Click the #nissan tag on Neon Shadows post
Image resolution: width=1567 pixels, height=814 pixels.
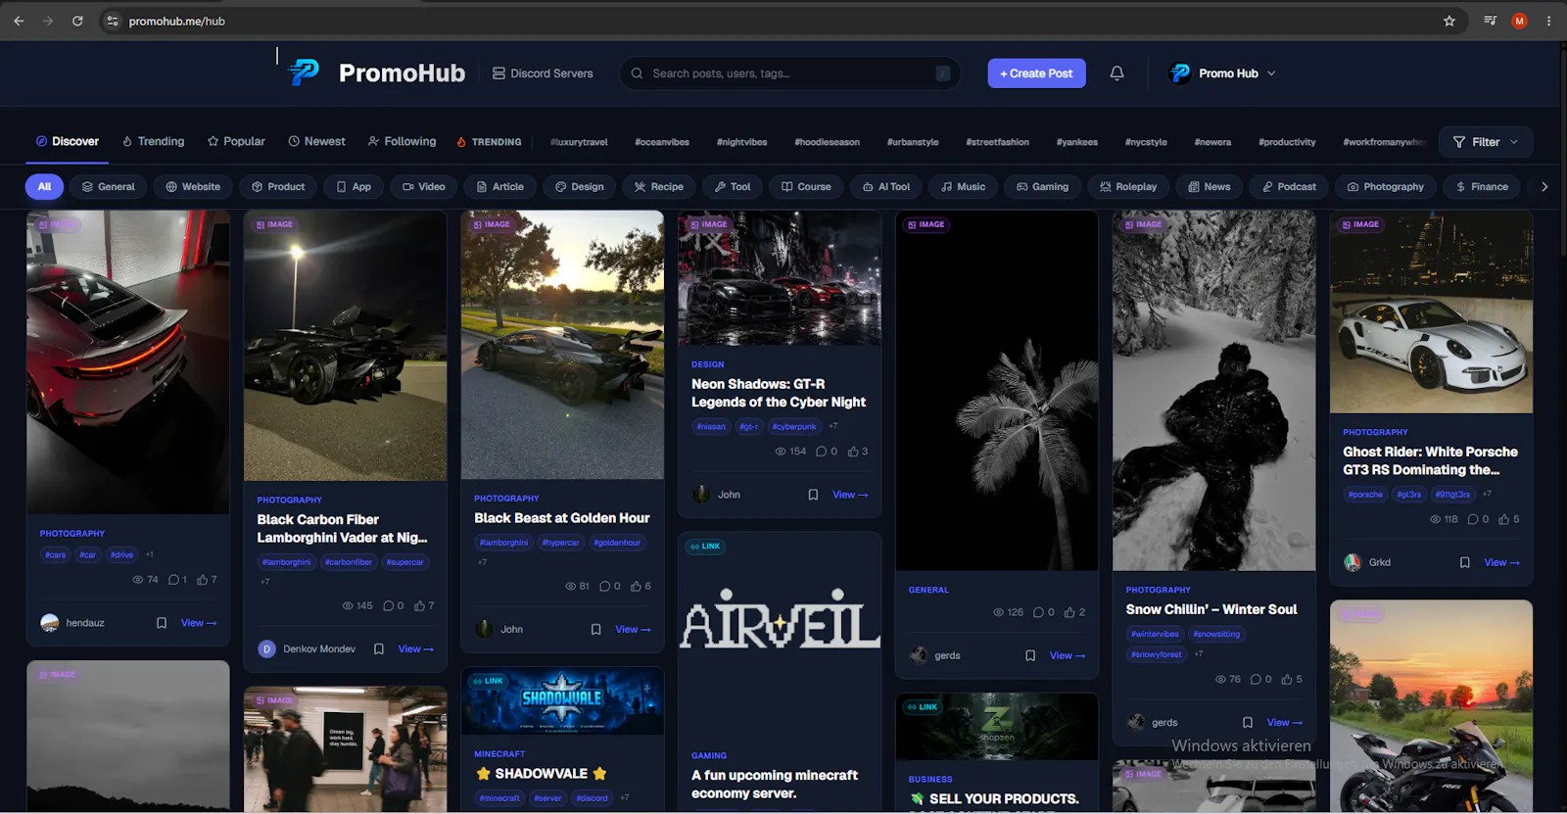[711, 427]
